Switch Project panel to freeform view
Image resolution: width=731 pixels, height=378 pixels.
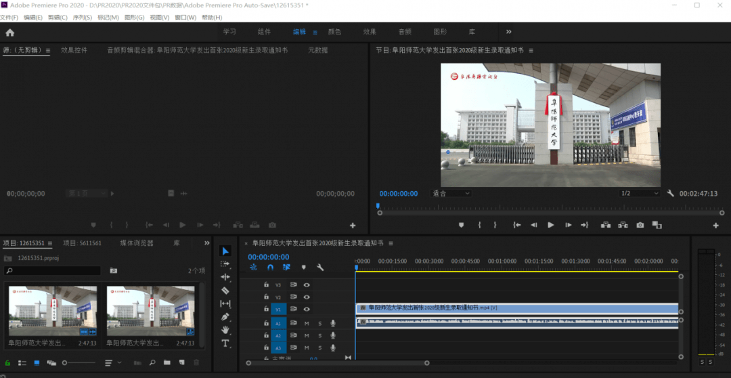coord(51,362)
